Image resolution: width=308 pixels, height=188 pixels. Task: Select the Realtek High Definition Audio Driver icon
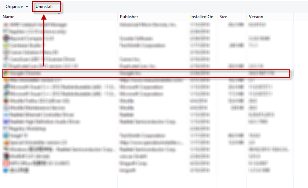click(x=6, y=122)
